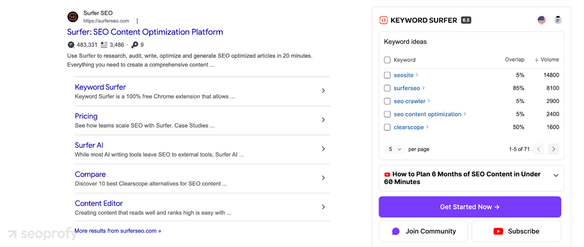Click the traffic estimate icon beside 483,331
Screen dimensions: 584x247
click(71, 44)
